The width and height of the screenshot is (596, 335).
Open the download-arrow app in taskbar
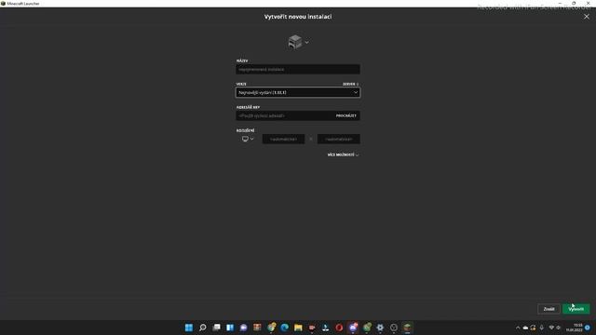[x=326, y=328]
